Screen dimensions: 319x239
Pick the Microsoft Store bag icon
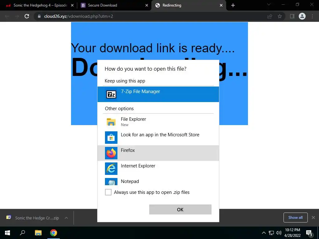point(111,138)
